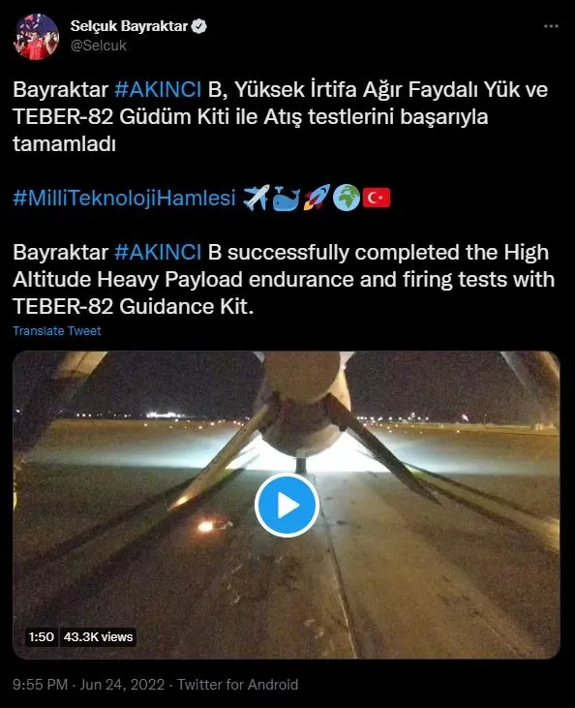Play the tweet video

pyautogui.click(x=287, y=505)
